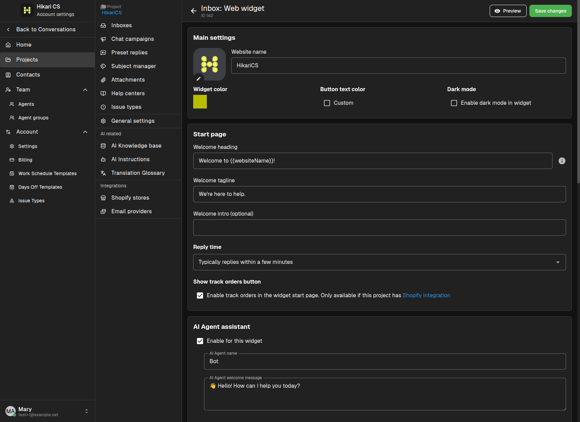Click the back arrow beside Inbox title
The image size is (580, 422).
194,11
